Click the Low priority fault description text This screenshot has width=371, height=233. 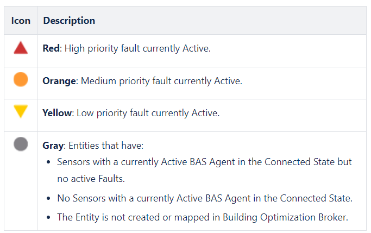point(148,113)
